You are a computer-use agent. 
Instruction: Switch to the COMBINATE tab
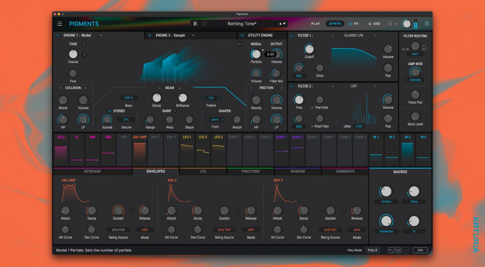pyautogui.click(x=345, y=172)
